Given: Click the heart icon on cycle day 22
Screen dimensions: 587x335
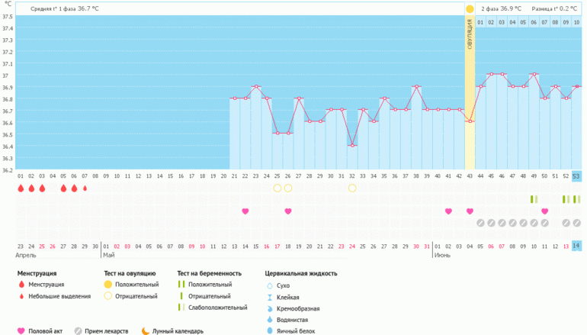Looking at the screenshot, I should 245,211.
